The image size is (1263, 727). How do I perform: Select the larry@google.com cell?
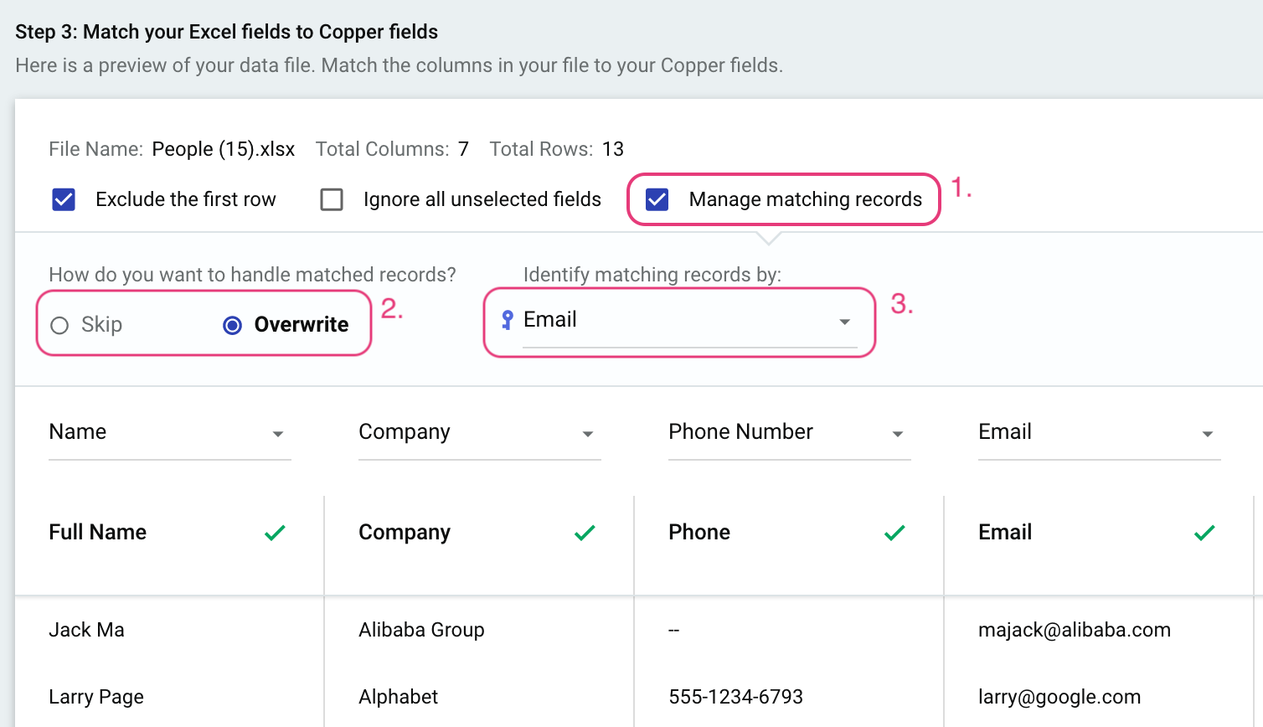click(x=1059, y=697)
